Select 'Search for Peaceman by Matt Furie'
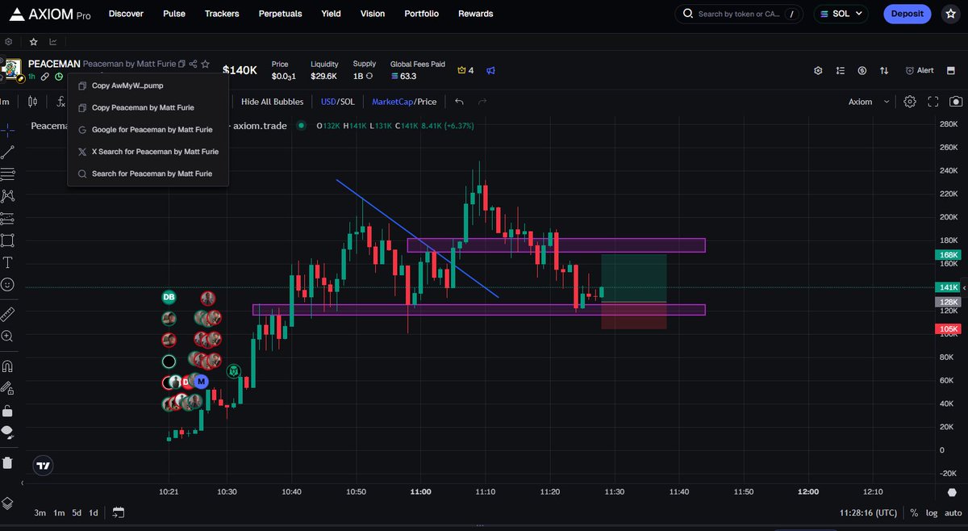The image size is (968, 531). point(148,174)
